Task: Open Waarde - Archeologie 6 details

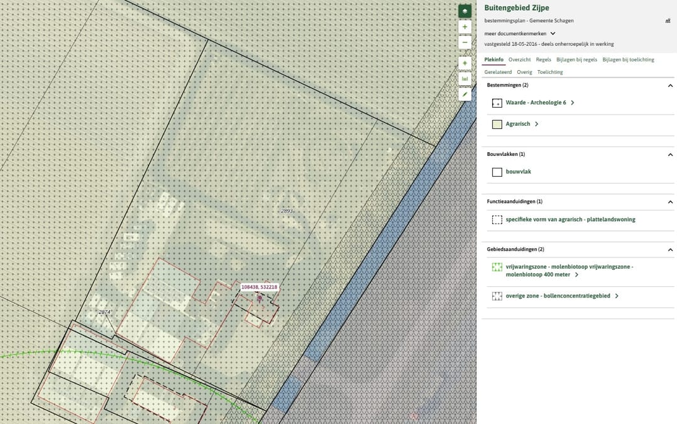Action: [536, 103]
